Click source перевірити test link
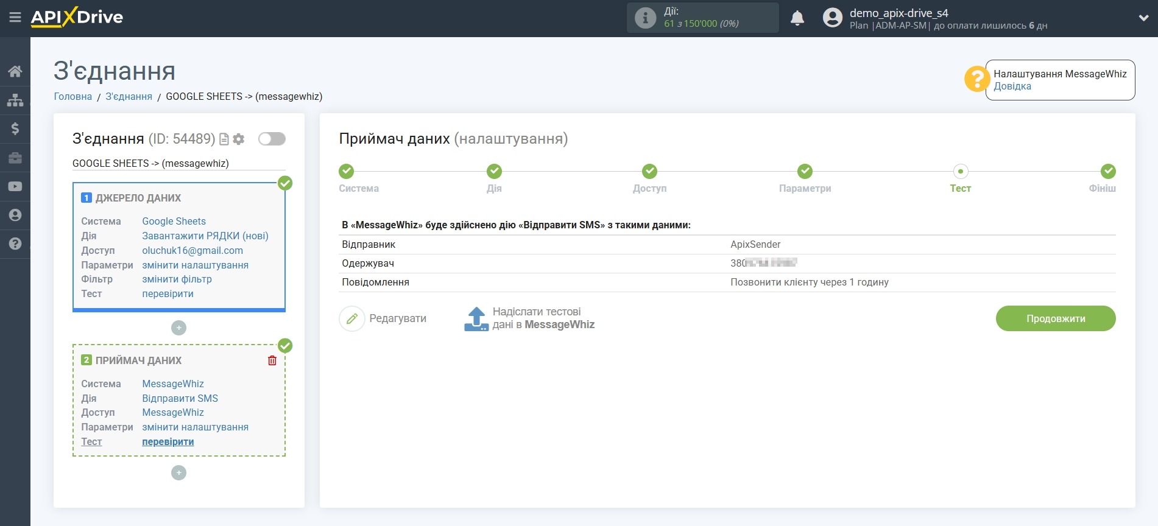The width and height of the screenshot is (1158, 526). (x=168, y=293)
